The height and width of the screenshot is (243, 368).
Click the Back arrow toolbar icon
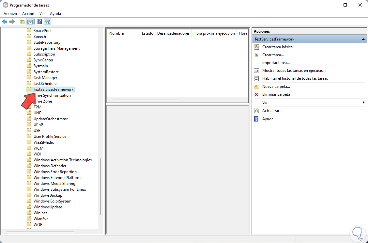click(x=5, y=22)
